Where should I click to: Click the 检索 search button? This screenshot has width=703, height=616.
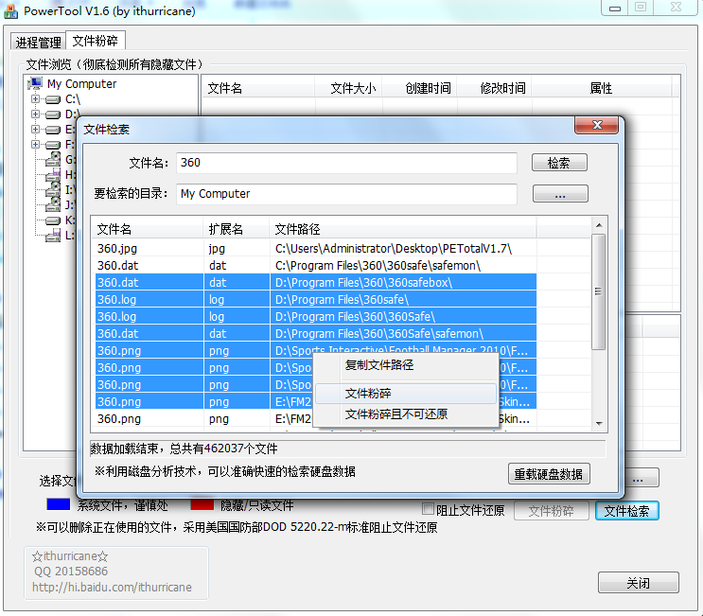point(559,163)
